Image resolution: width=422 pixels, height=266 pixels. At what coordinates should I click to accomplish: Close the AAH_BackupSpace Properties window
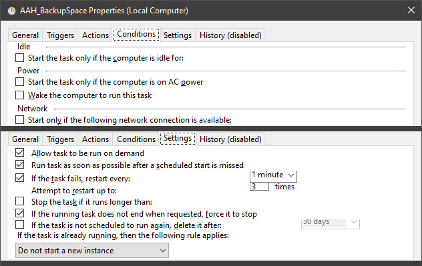[x=411, y=10]
